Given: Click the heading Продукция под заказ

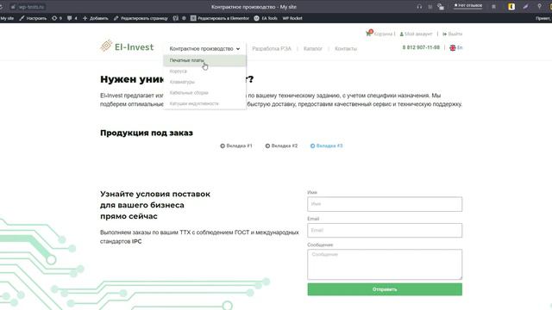Looking at the screenshot, I should [x=147, y=133].
